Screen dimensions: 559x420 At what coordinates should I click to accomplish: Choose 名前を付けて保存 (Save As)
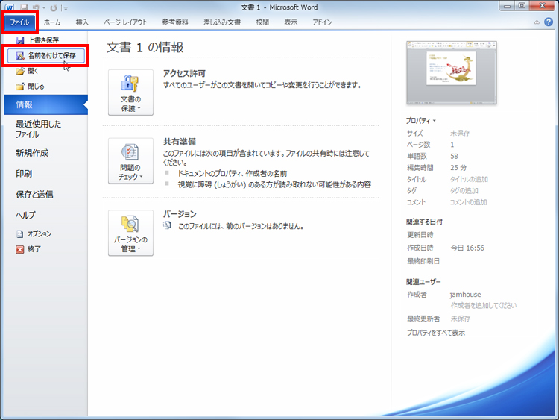(46, 56)
